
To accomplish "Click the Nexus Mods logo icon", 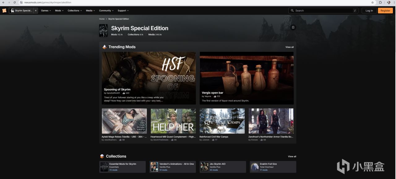I will pos(4,11).
